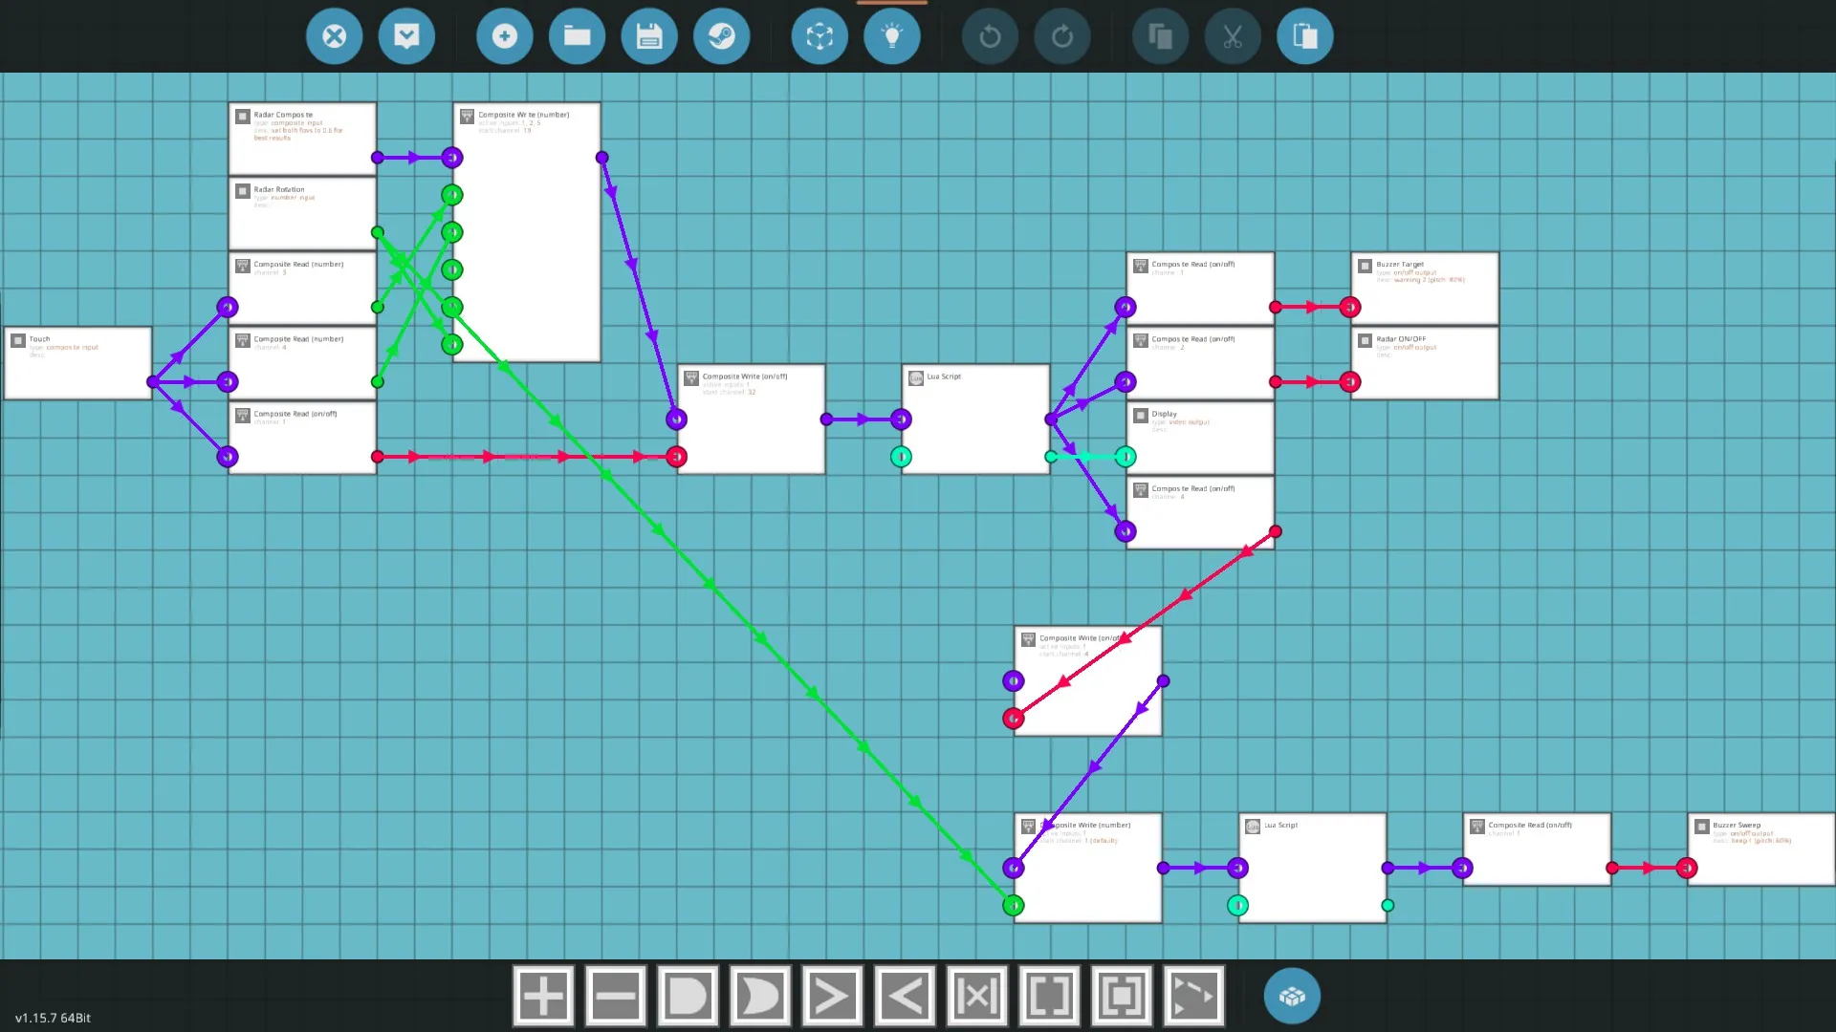
Task: Save using the floppy disk icon
Action: [649, 36]
